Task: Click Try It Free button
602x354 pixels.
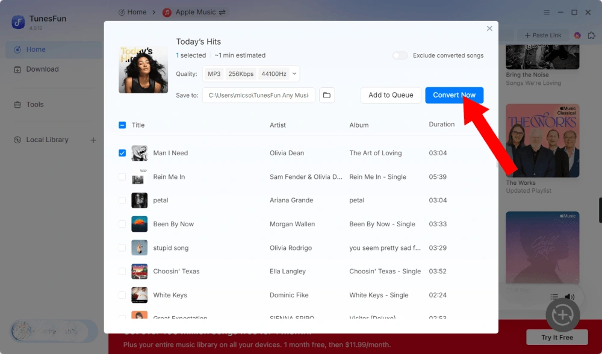Action: pos(557,337)
